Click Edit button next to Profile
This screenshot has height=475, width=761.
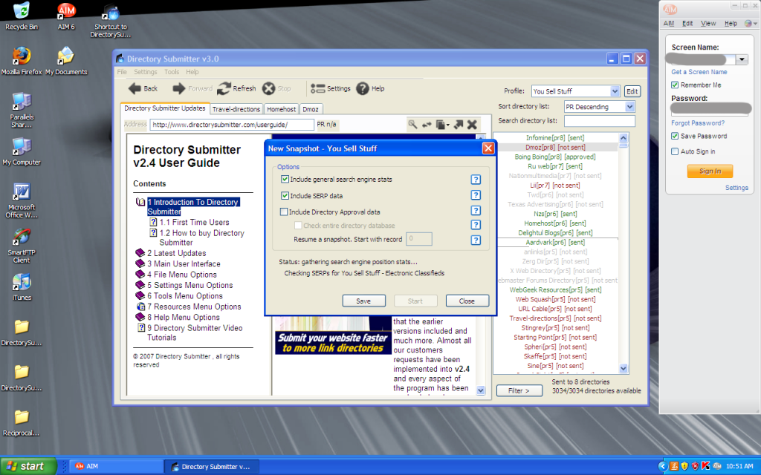coord(632,91)
